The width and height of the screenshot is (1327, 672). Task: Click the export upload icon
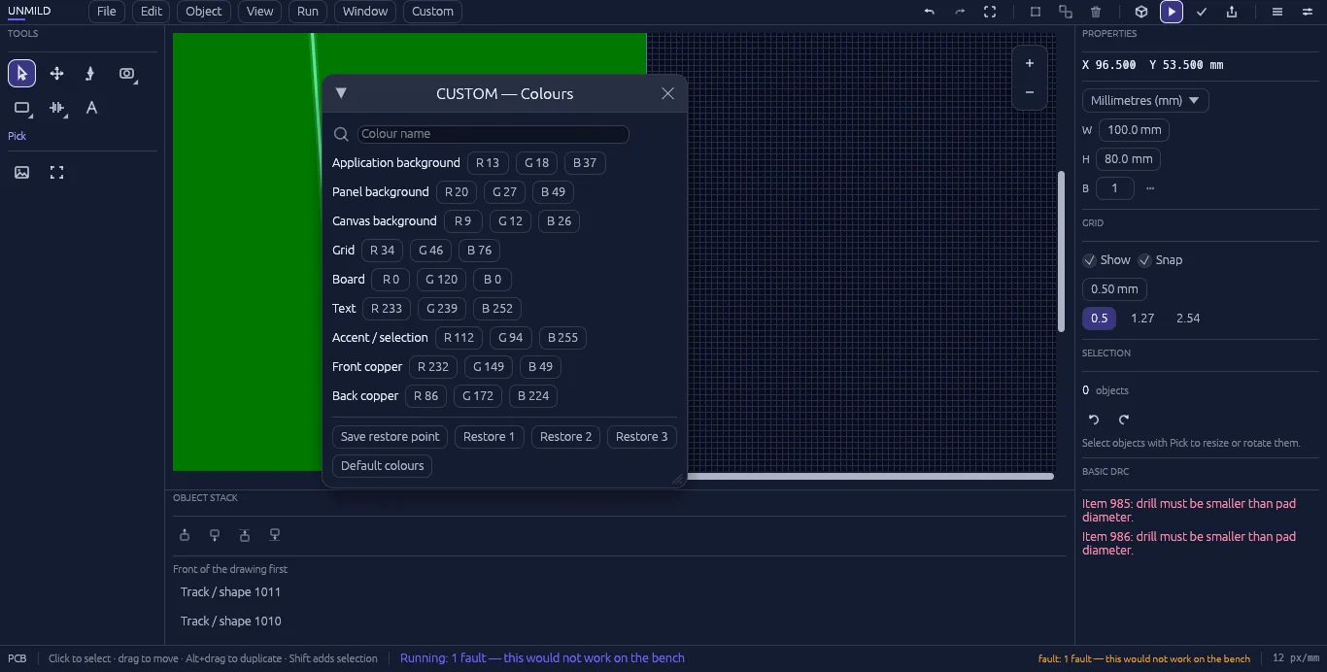pyautogui.click(x=1232, y=12)
